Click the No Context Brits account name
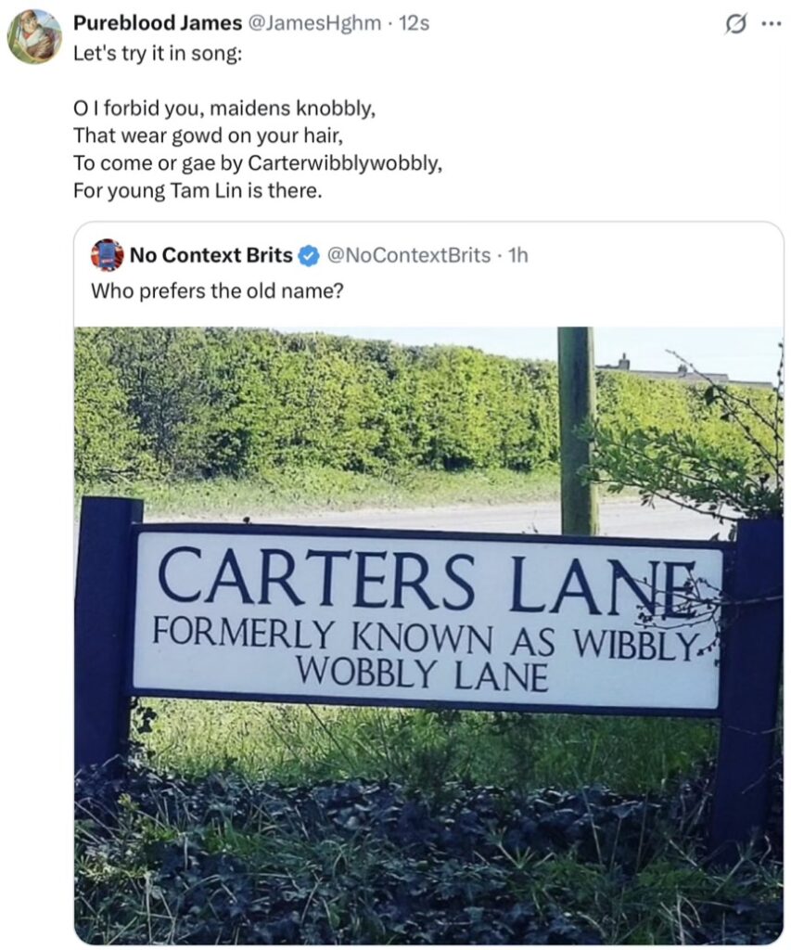This screenshot has height=950, width=791. [x=211, y=255]
